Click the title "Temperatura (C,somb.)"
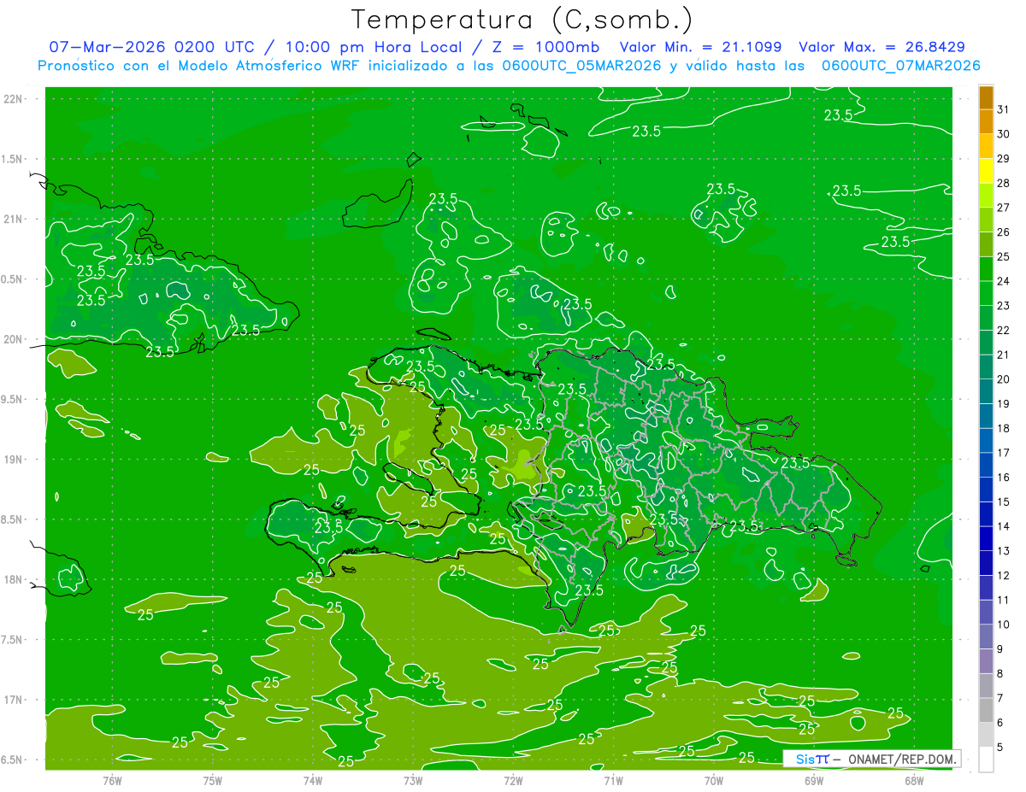The width and height of the screenshot is (1026, 792). pos(521,19)
